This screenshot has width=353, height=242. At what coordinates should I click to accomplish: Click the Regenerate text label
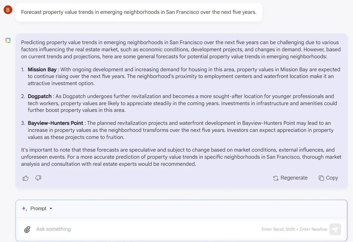(x=294, y=178)
